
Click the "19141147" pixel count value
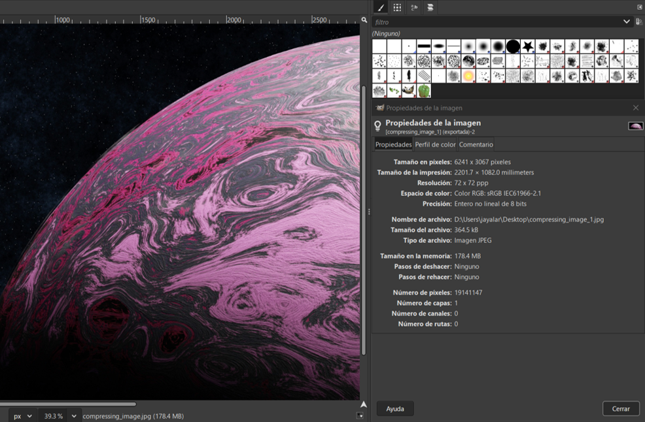468,293
